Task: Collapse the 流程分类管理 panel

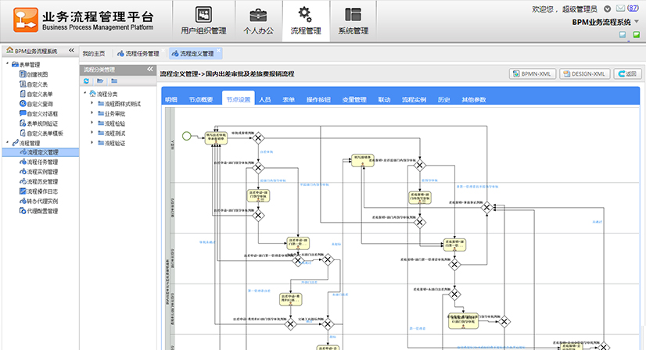Action: [149, 70]
